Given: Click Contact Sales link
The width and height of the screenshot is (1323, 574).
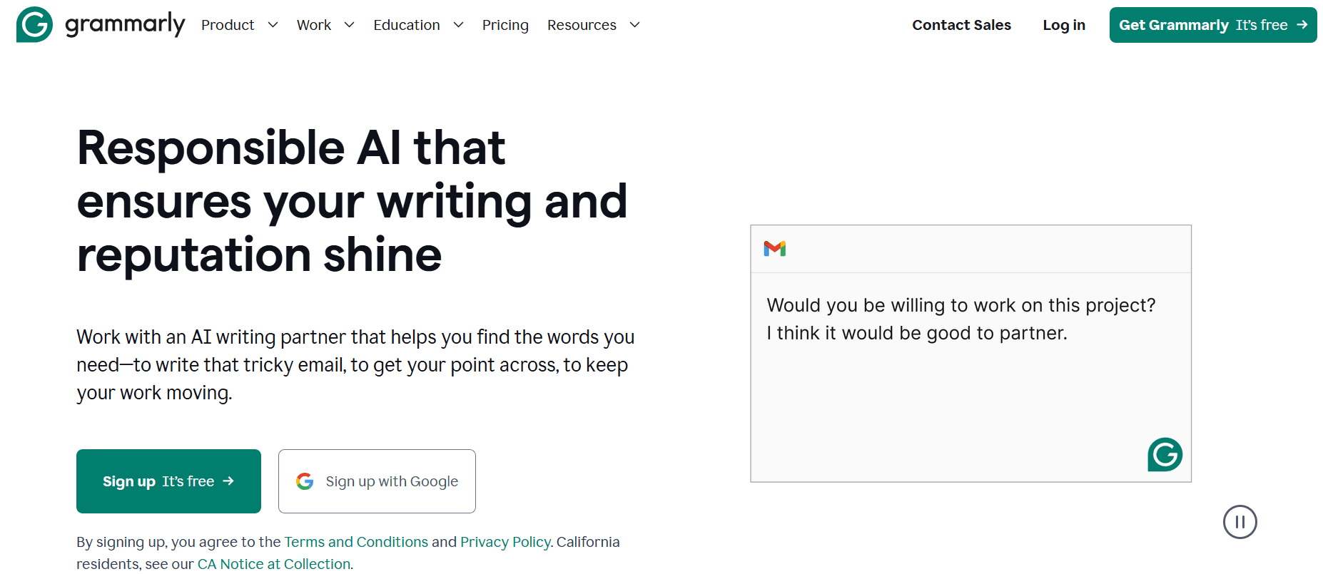Looking at the screenshot, I should [961, 25].
